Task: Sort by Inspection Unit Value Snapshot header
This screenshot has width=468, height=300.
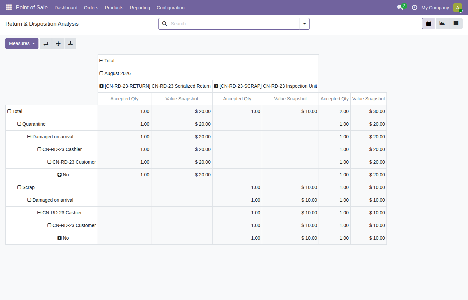Action: coord(290,99)
